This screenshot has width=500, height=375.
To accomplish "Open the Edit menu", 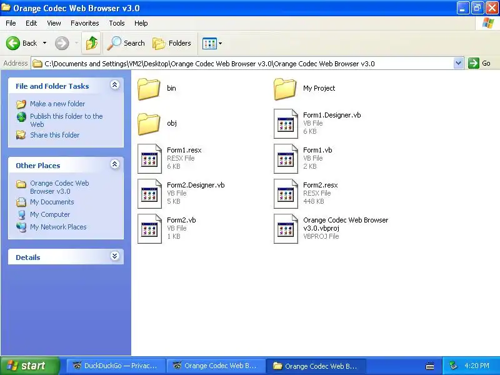I will (31, 23).
